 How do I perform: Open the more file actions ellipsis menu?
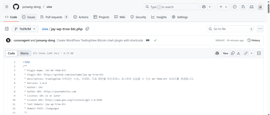pyautogui.click(x=260, y=29)
